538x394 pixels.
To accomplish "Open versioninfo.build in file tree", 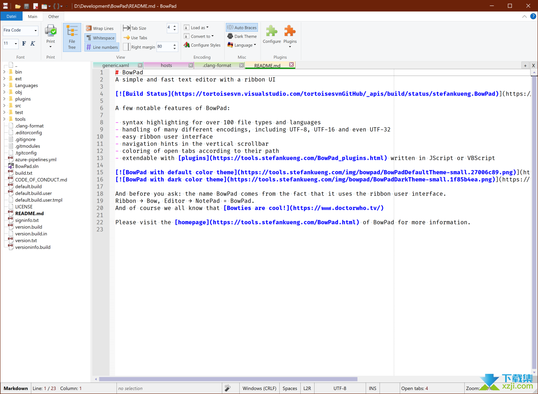I will (x=33, y=247).
